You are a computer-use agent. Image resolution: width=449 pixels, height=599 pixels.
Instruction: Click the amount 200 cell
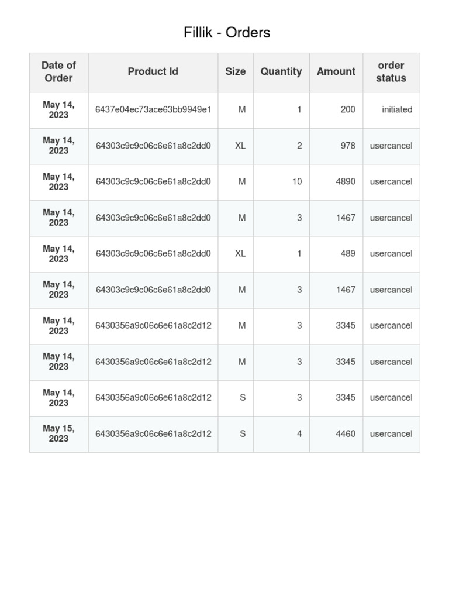pyautogui.click(x=336, y=109)
